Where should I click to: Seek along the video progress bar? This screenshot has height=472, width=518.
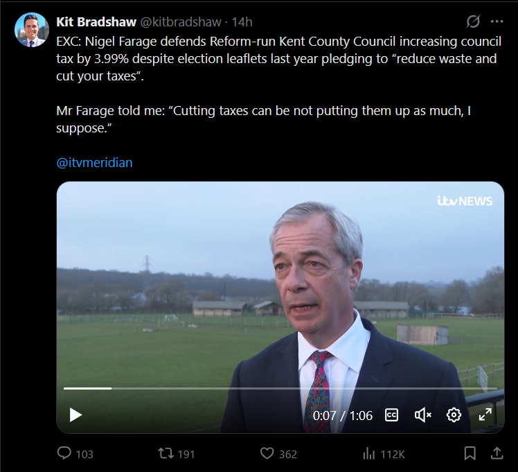[x=280, y=388]
